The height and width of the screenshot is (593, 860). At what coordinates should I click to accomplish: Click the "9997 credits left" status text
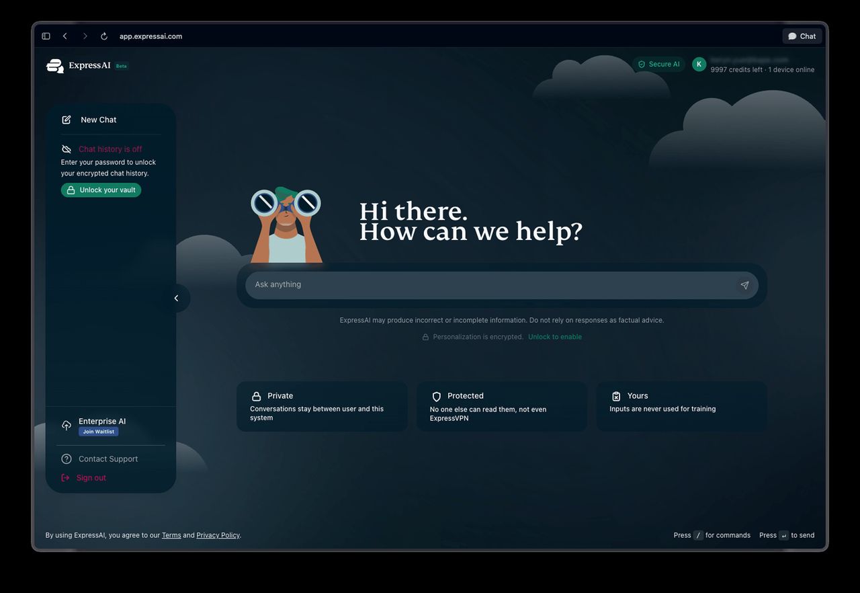736,70
